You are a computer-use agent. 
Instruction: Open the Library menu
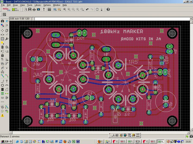click(x=38, y=5)
